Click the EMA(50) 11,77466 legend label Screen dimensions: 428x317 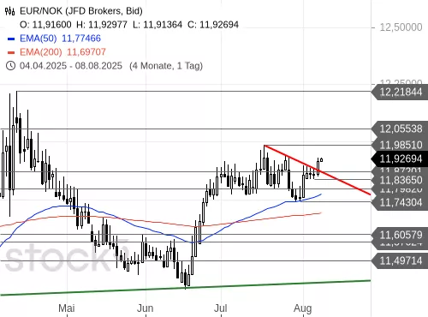(x=60, y=39)
